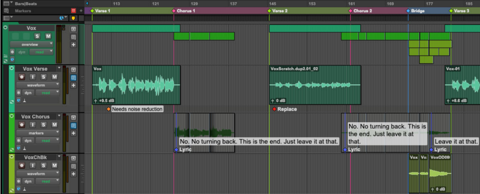Image resolution: width=480 pixels, height=194 pixels.
Task: Enable input monitoring on the Vox Chorus track
Action: [32, 124]
